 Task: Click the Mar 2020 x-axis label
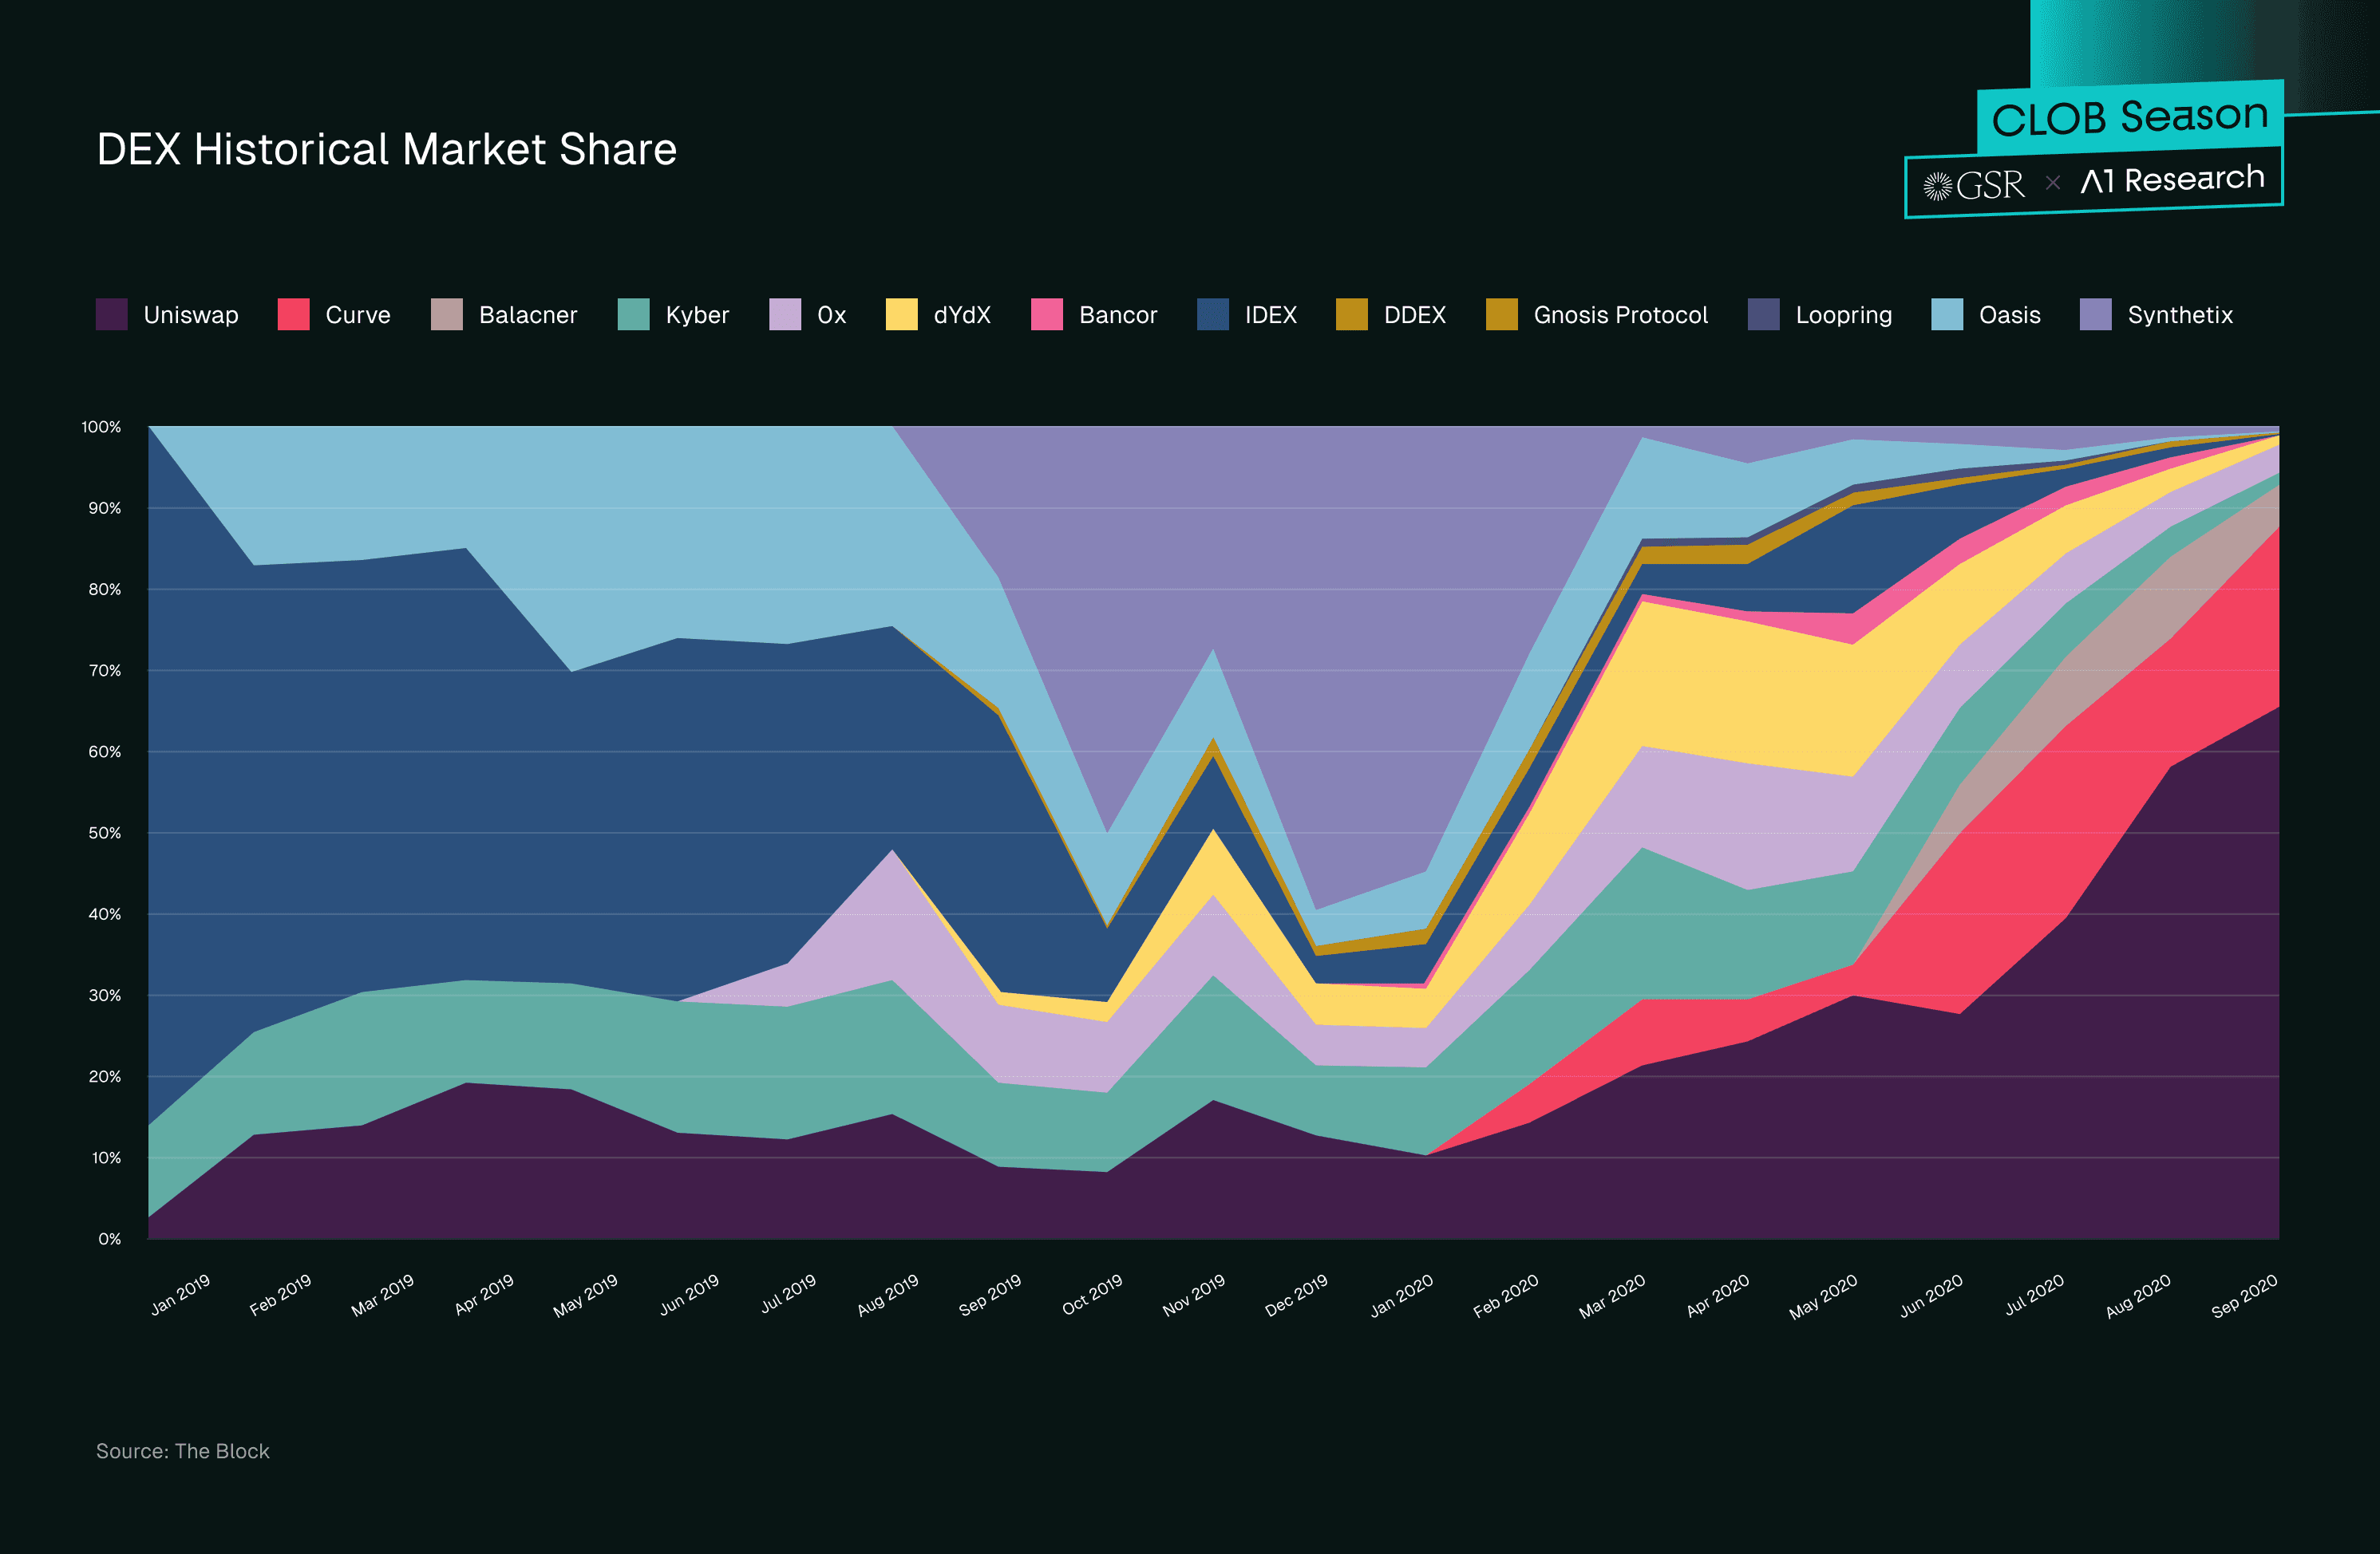pyautogui.click(x=1612, y=1296)
